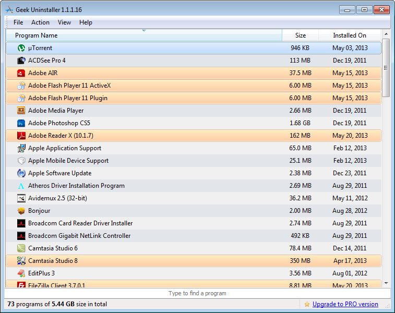Select the Adobe Media Player text
Screen dimensions: 395x313
[x=56, y=111]
